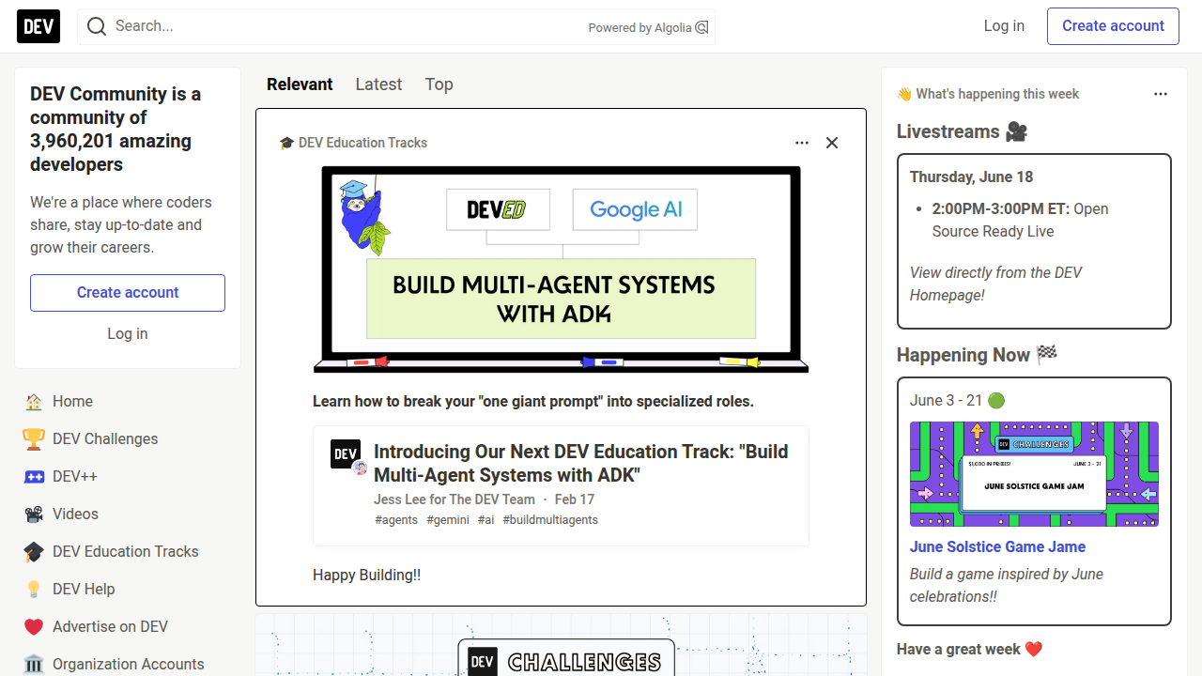Switch to the Top feed tab

439,84
